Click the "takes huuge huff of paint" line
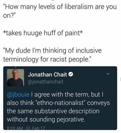121x133 pixels. coord(43,33)
